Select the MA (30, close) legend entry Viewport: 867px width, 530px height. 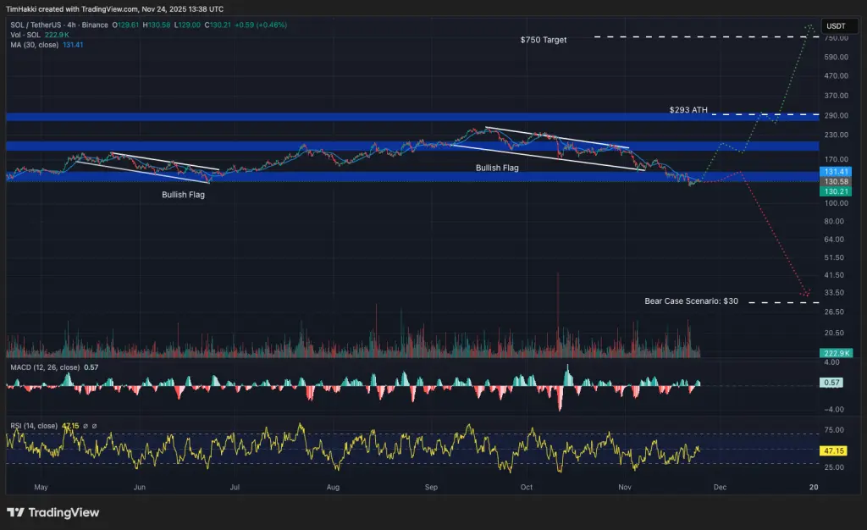click(35, 45)
